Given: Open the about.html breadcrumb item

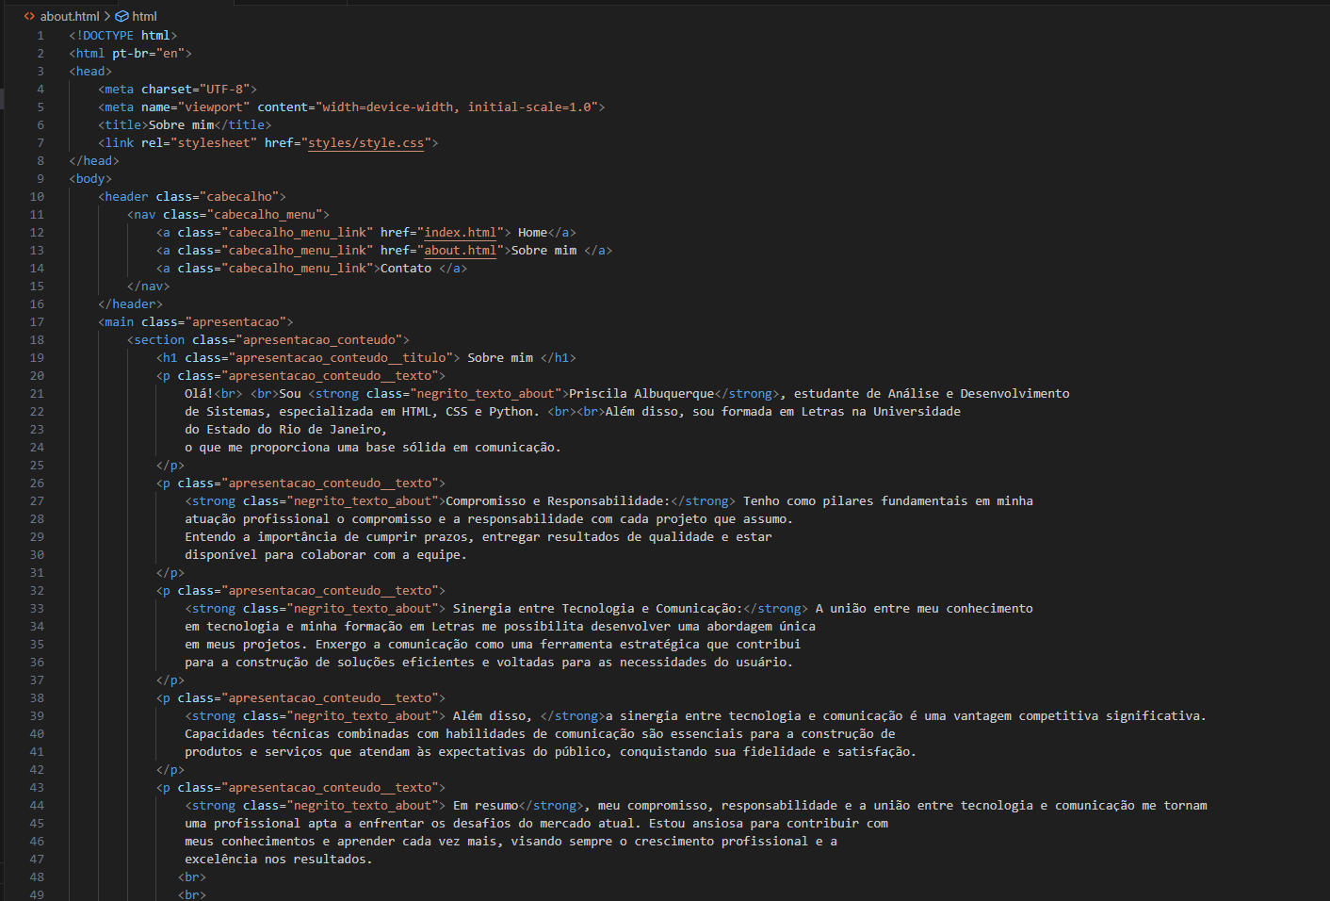Looking at the screenshot, I should point(70,16).
